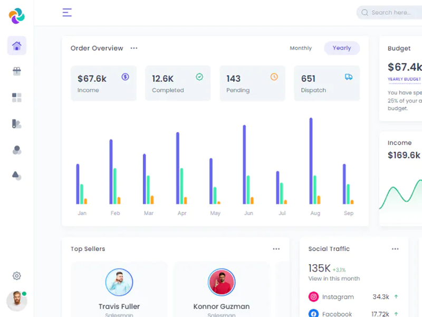The width and height of the screenshot is (422, 317).
Task: Click the Facebook 17.72k value
Action: tap(380, 314)
